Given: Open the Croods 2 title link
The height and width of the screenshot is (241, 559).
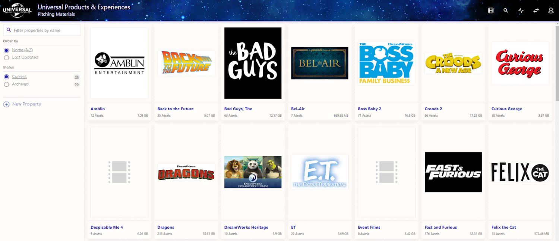Looking at the screenshot, I should tap(433, 109).
